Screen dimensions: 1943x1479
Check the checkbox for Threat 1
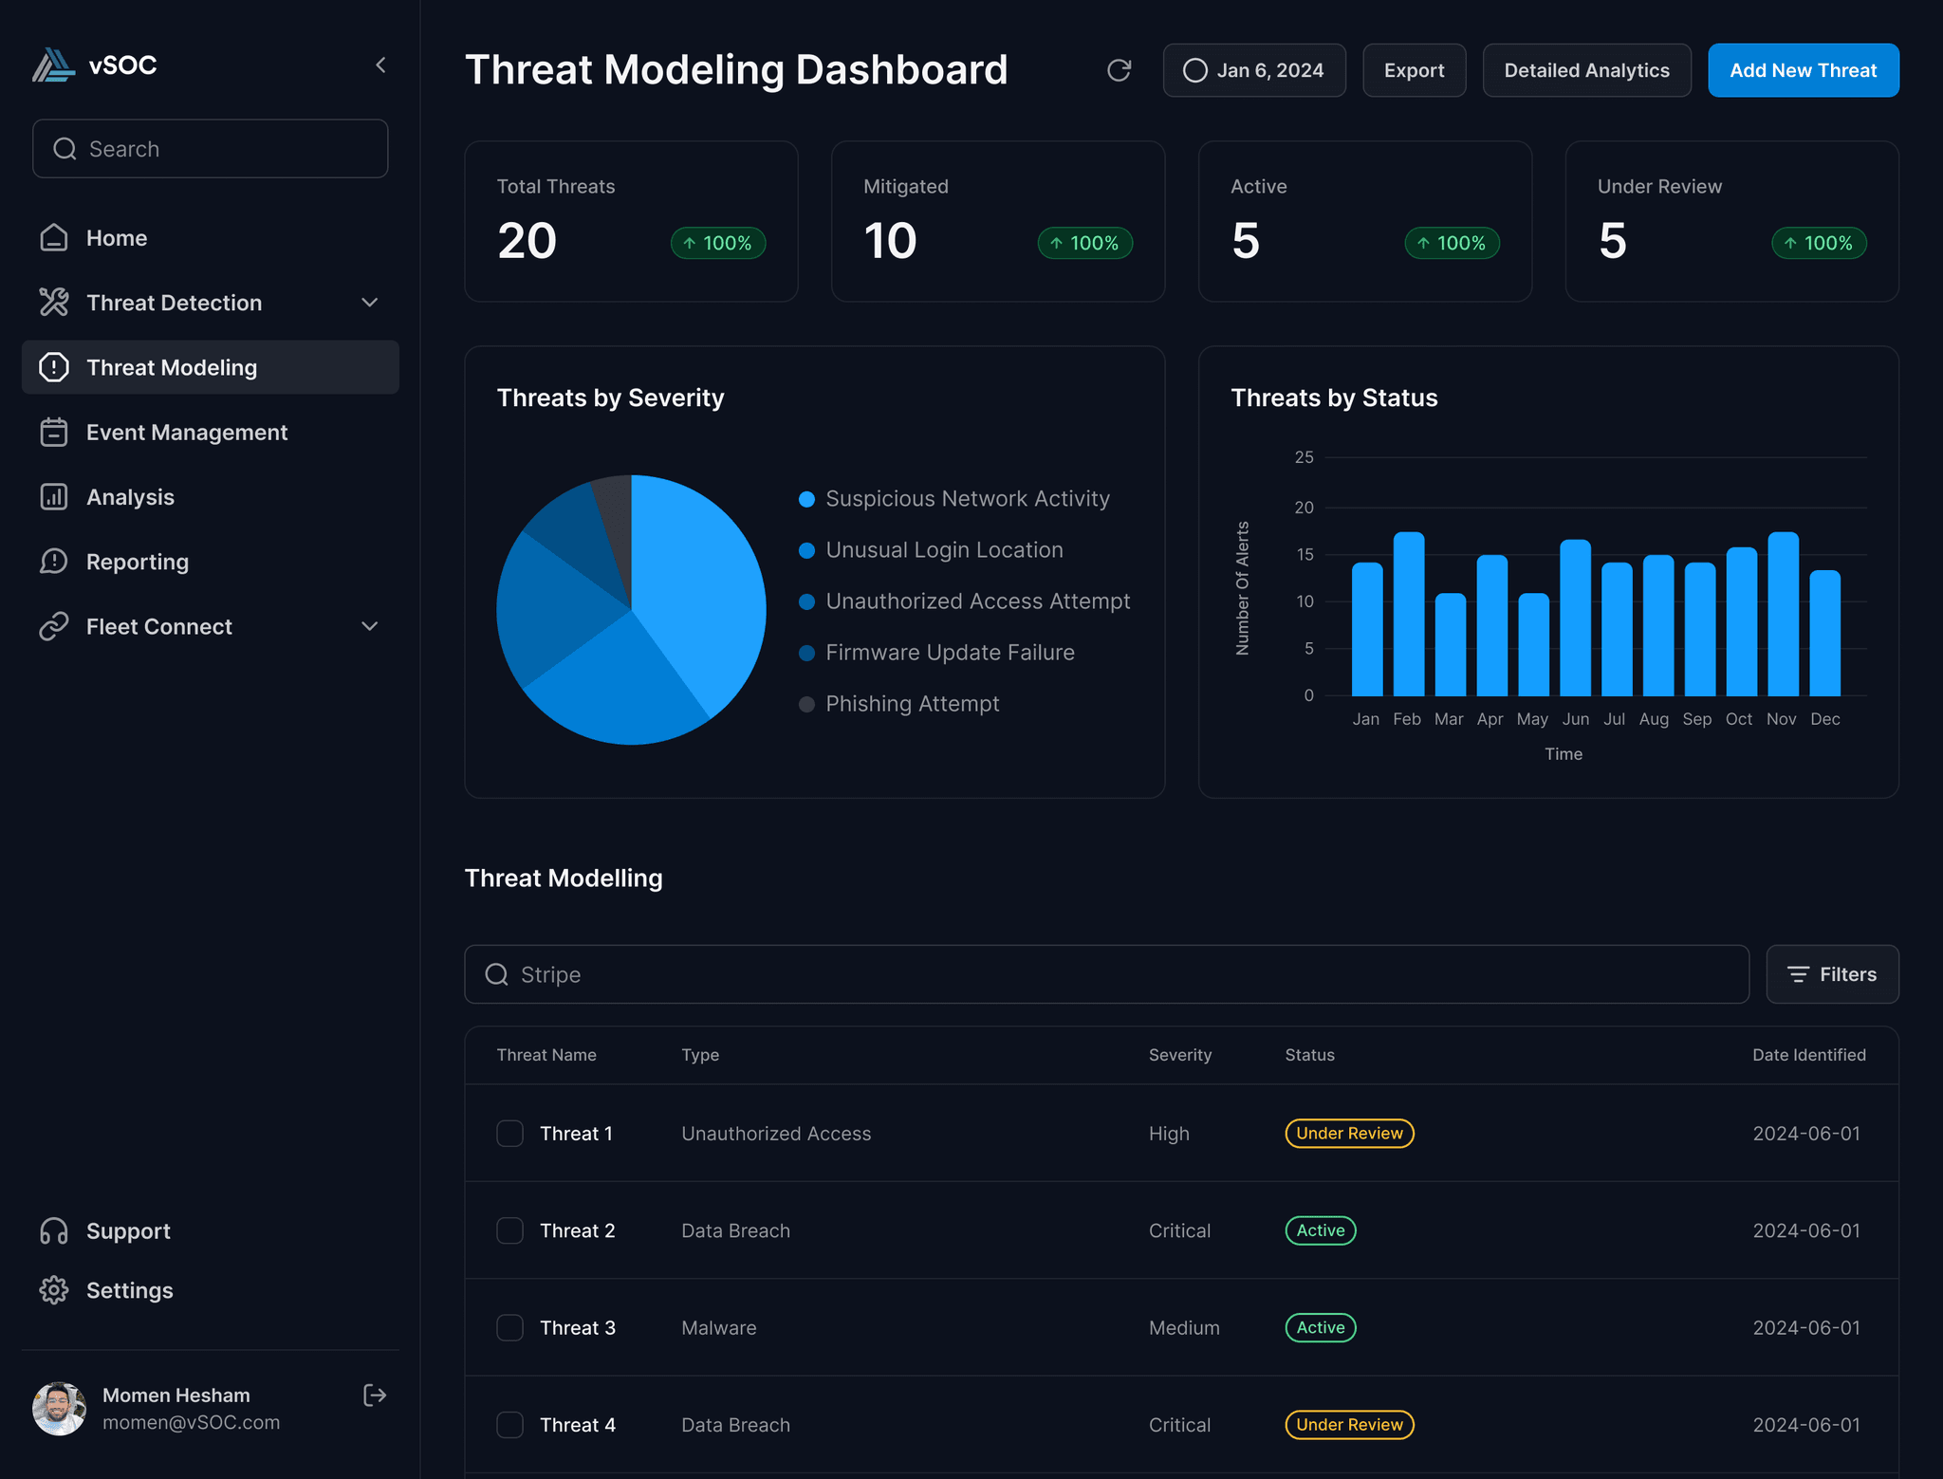click(509, 1133)
